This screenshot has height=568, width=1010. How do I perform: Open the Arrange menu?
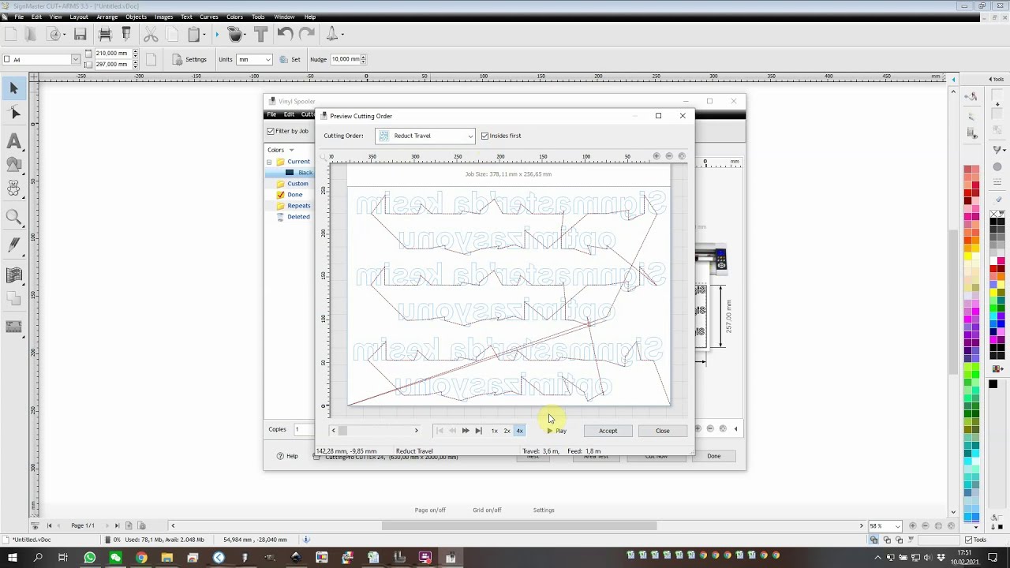(x=107, y=17)
